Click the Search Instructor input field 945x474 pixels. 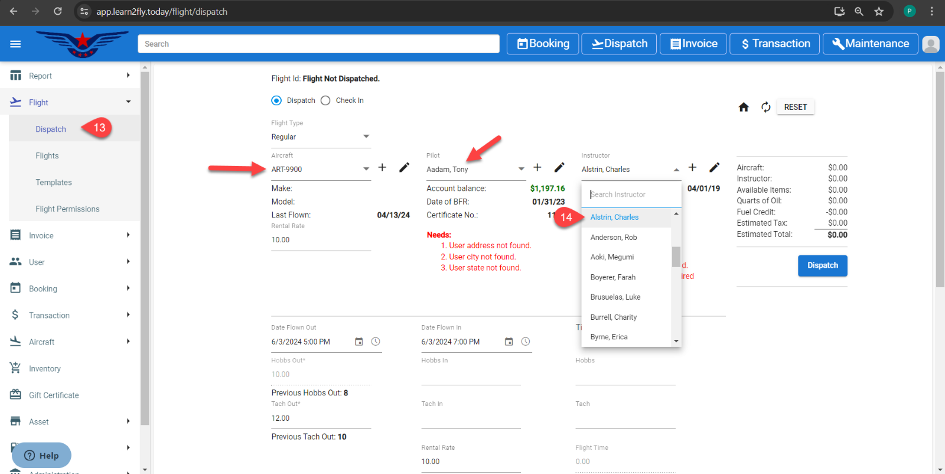pyautogui.click(x=631, y=194)
